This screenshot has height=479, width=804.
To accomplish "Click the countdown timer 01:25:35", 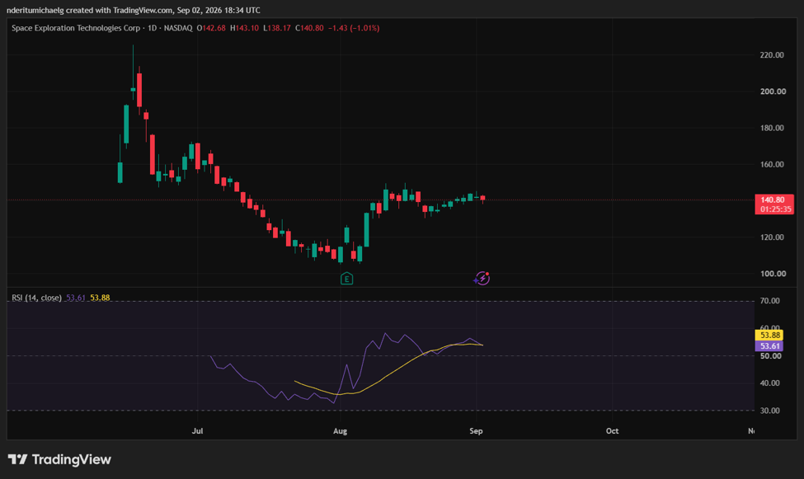I will click(776, 209).
